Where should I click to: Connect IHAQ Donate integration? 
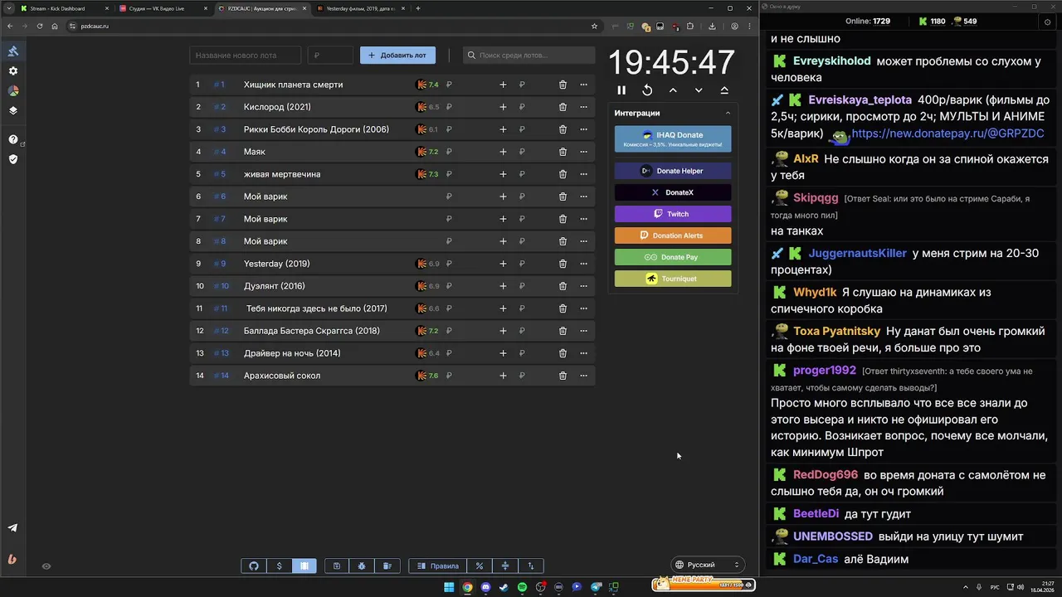click(x=673, y=138)
